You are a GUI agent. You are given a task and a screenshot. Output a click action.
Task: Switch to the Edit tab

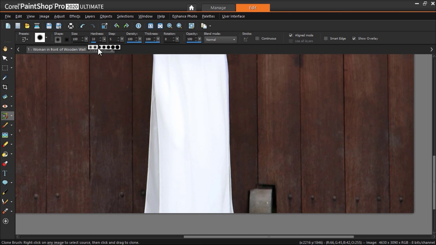253,8
